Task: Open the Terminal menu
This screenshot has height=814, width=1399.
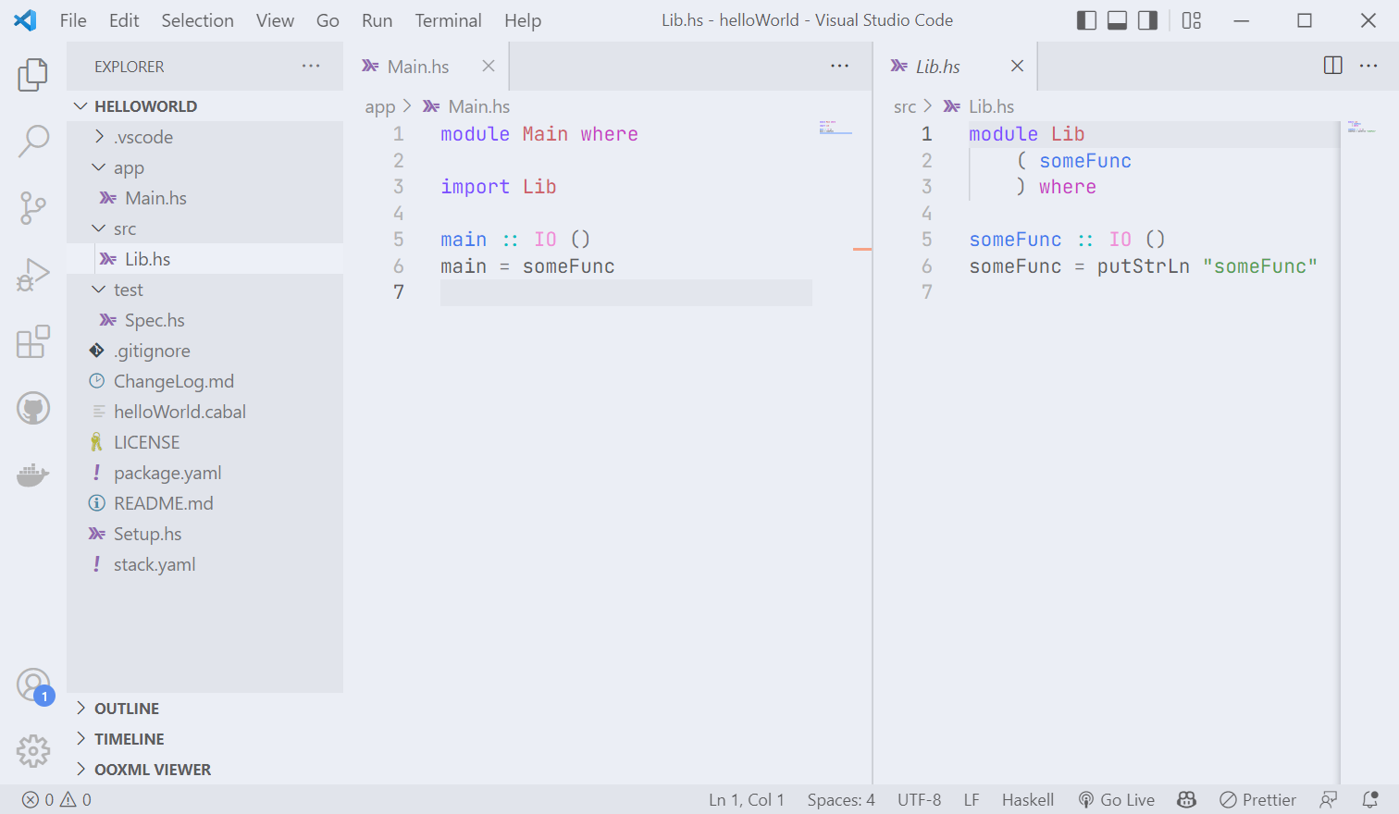Action: point(448,19)
